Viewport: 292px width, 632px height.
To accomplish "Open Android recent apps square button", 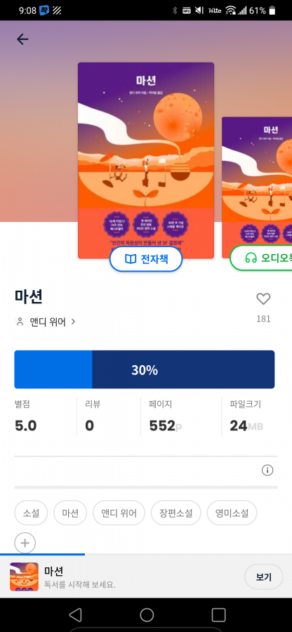I will coord(218,614).
